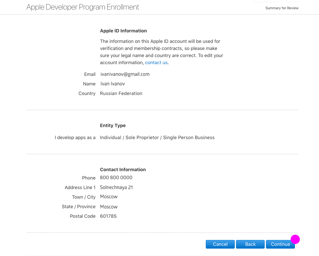Click the Continue button

click(280, 244)
